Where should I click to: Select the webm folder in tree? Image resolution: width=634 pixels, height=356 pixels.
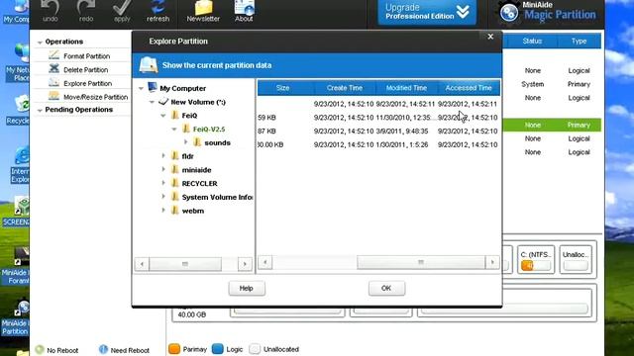[193, 211]
